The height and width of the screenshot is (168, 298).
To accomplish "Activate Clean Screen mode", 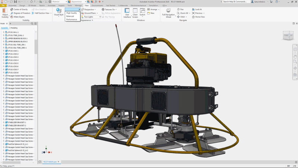I will pyautogui.click(x=135, y=13).
